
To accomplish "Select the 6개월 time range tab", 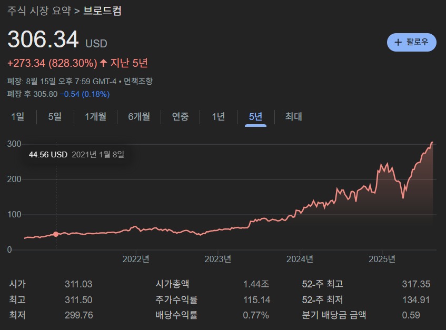I will [x=139, y=117].
